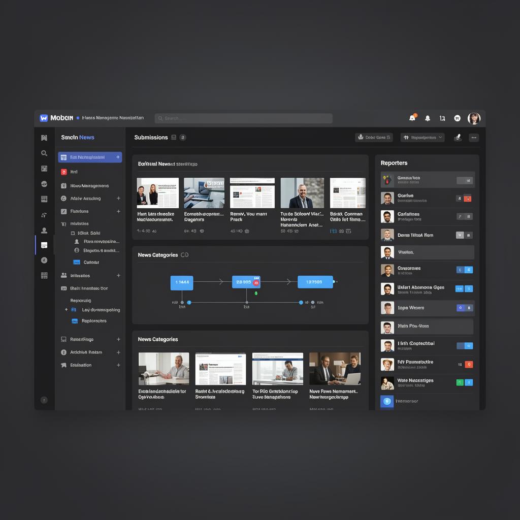Open the Napariprtmre dropdown
Viewport: 520px width, 520px height.
(x=422, y=137)
